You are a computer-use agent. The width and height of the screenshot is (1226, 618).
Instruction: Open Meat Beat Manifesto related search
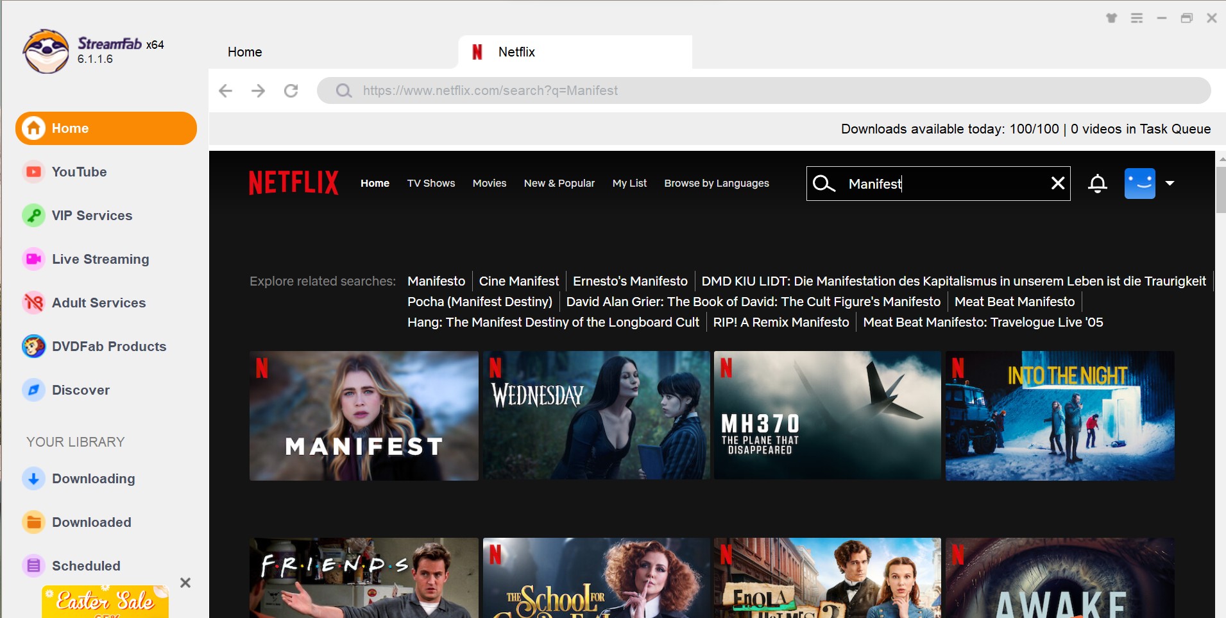click(x=1014, y=302)
